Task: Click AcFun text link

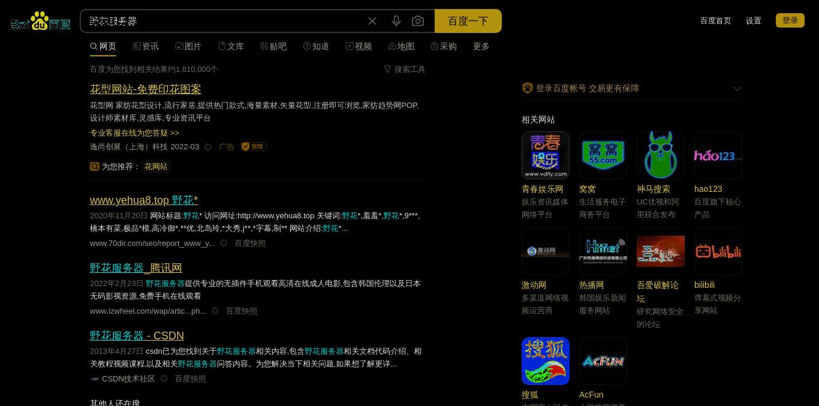Action: coord(591,395)
